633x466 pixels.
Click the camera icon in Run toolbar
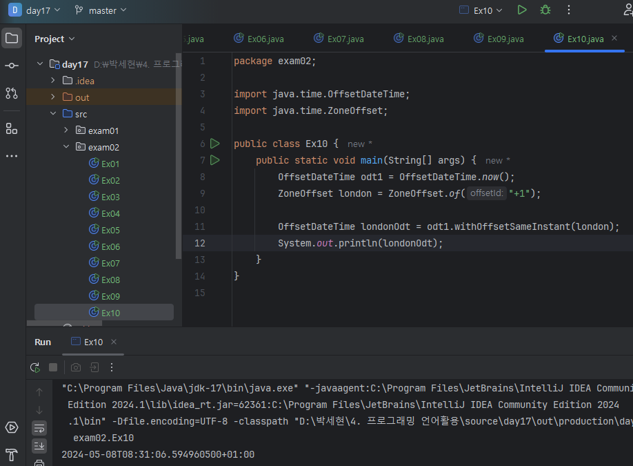click(x=76, y=367)
